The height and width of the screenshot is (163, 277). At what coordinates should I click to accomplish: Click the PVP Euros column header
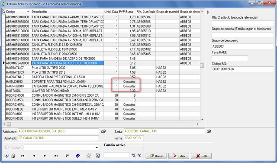[127, 12]
